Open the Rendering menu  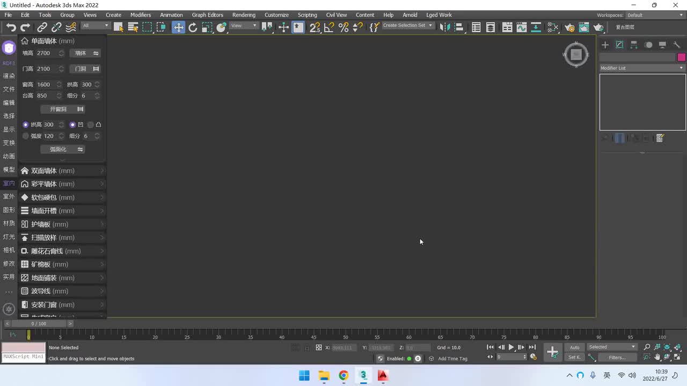[244, 15]
